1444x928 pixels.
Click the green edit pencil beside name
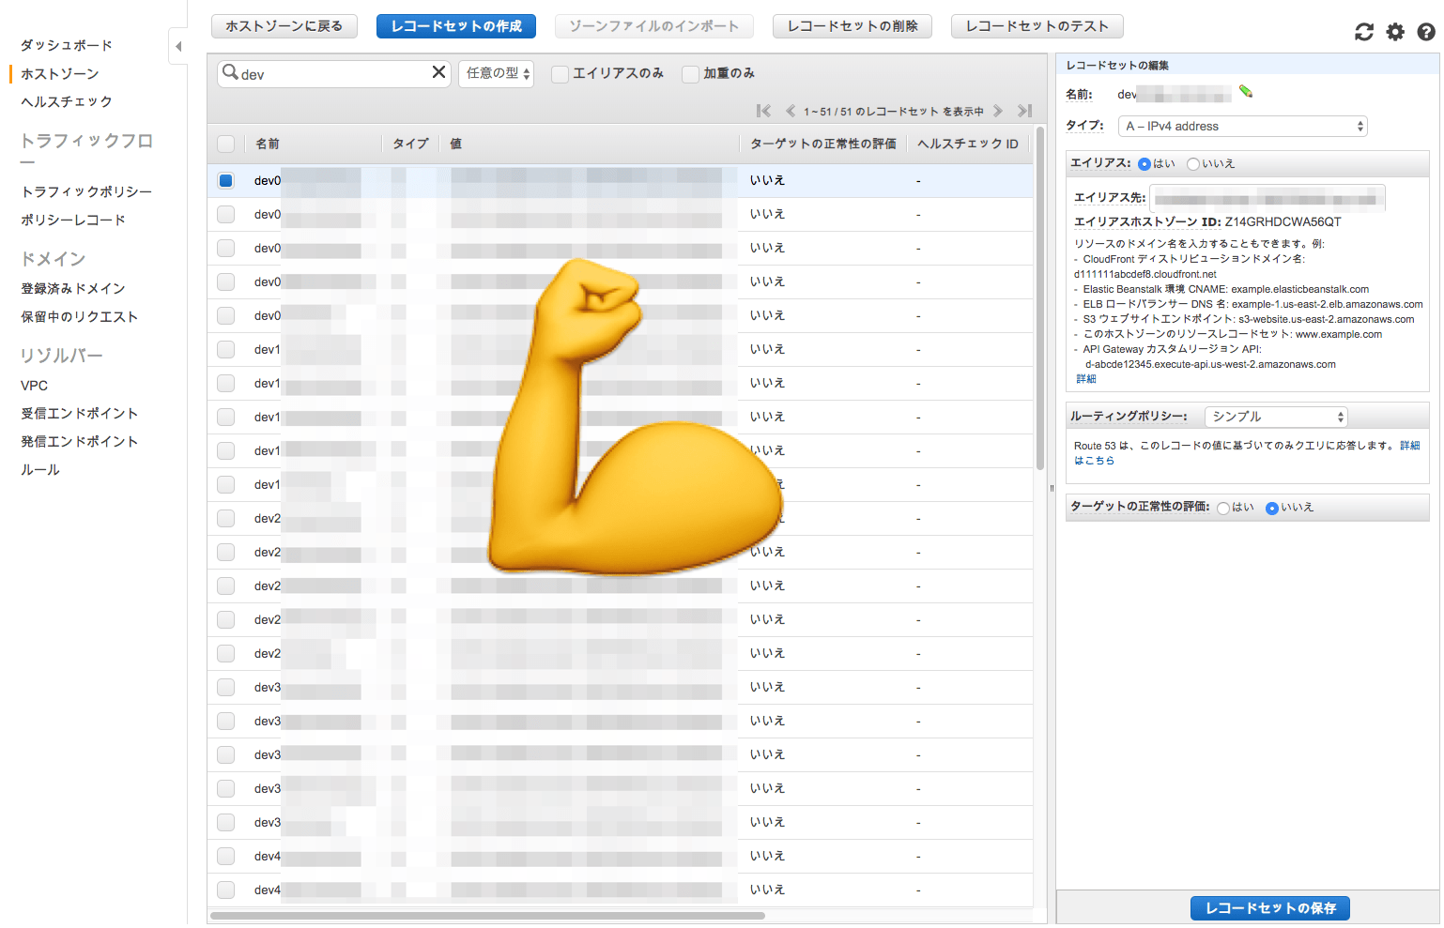tap(1246, 92)
